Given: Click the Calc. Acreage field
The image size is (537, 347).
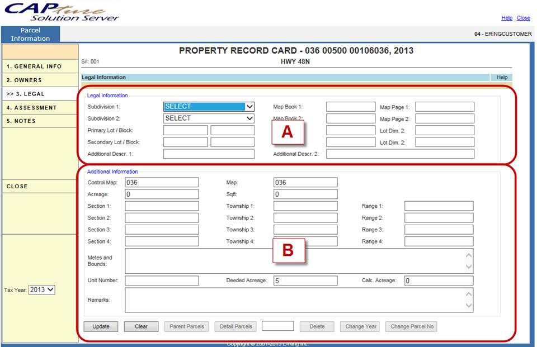Looking at the screenshot, I should (x=439, y=281).
